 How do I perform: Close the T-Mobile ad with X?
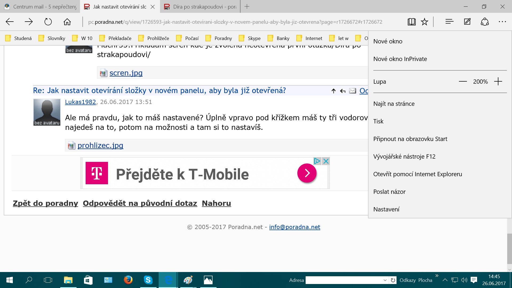[326, 161]
